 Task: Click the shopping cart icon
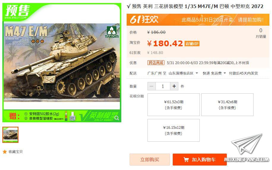tap(186, 160)
